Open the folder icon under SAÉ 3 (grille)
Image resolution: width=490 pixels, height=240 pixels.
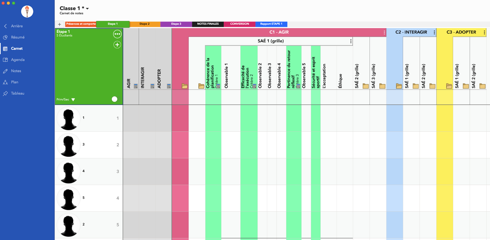point(382,86)
